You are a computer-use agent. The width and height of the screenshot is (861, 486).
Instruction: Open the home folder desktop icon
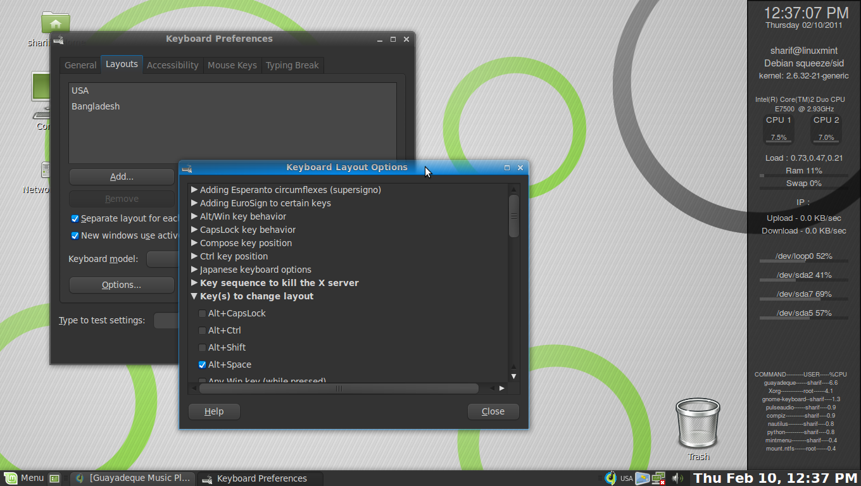click(x=56, y=23)
